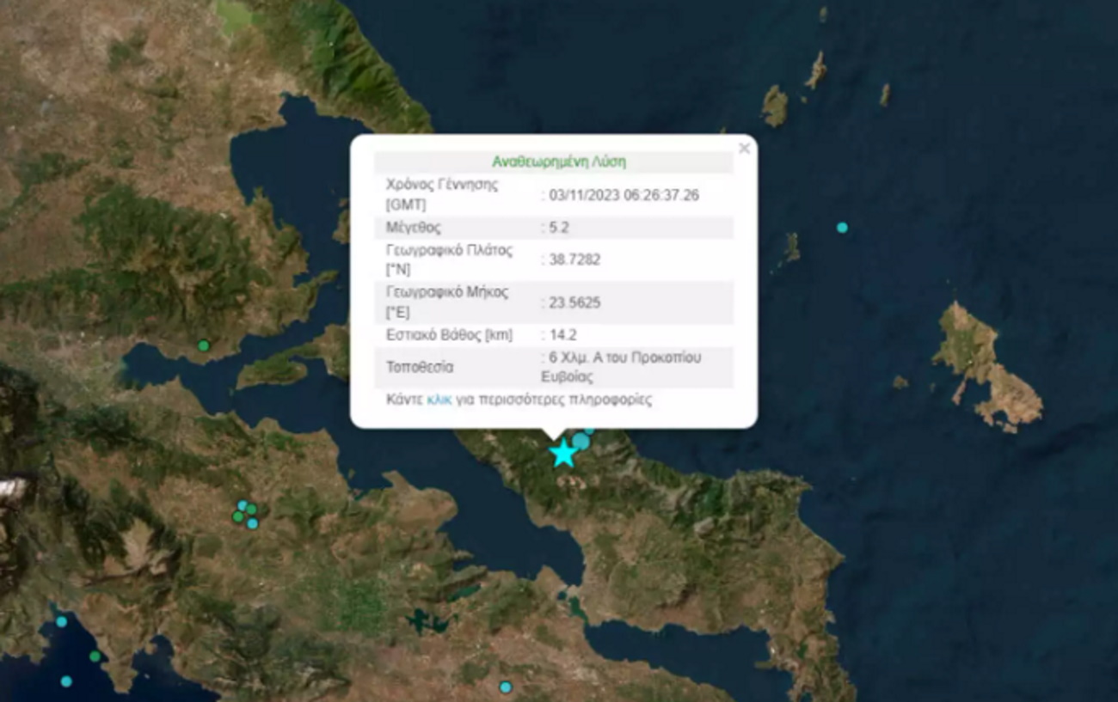Click the lowest cyan marker in the southwest sea
This screenshot has width=1118, height=702.
(x=66, y=681)
